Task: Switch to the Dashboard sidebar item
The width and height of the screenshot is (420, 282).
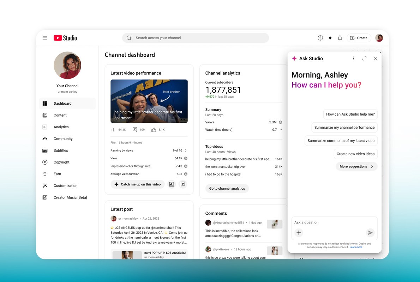Action: pos(62,103)
